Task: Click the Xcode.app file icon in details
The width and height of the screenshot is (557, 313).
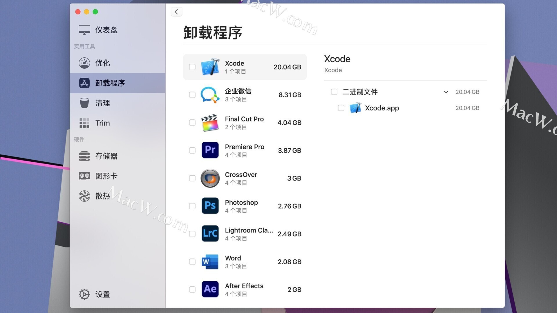Action: pos(355,108)
